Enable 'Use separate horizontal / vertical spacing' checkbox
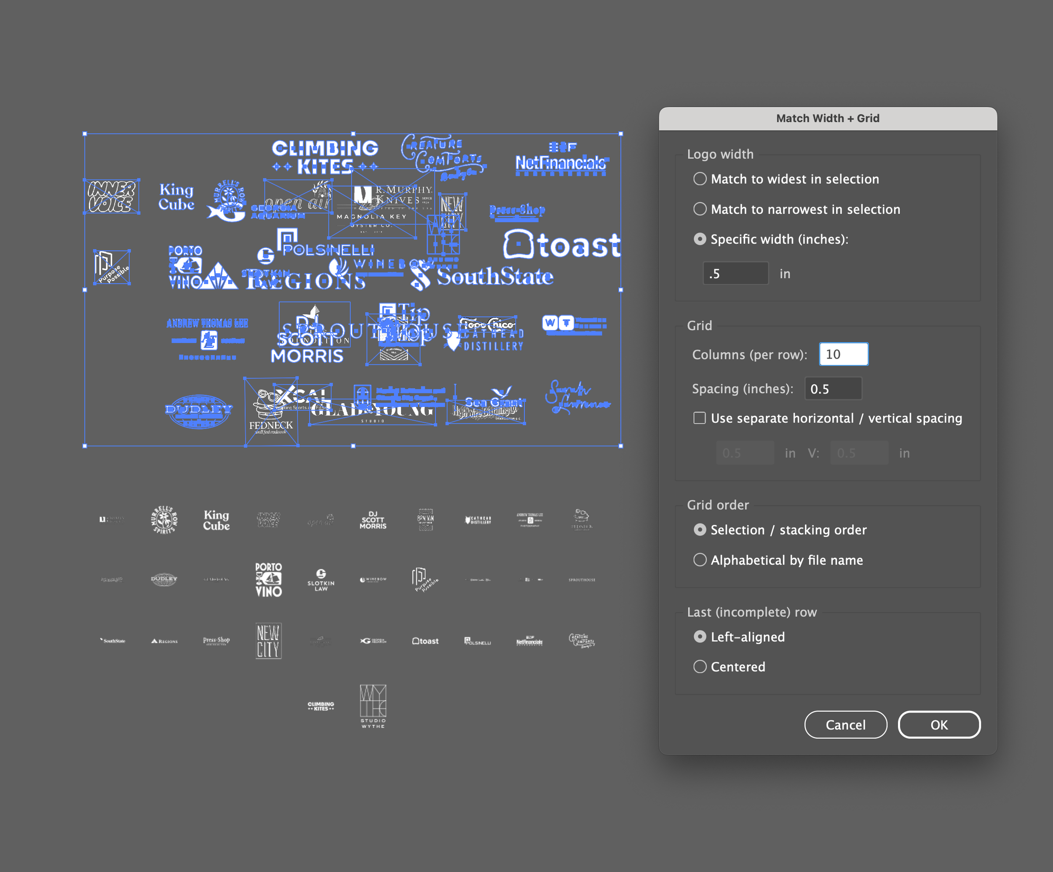 coord(700,418)
